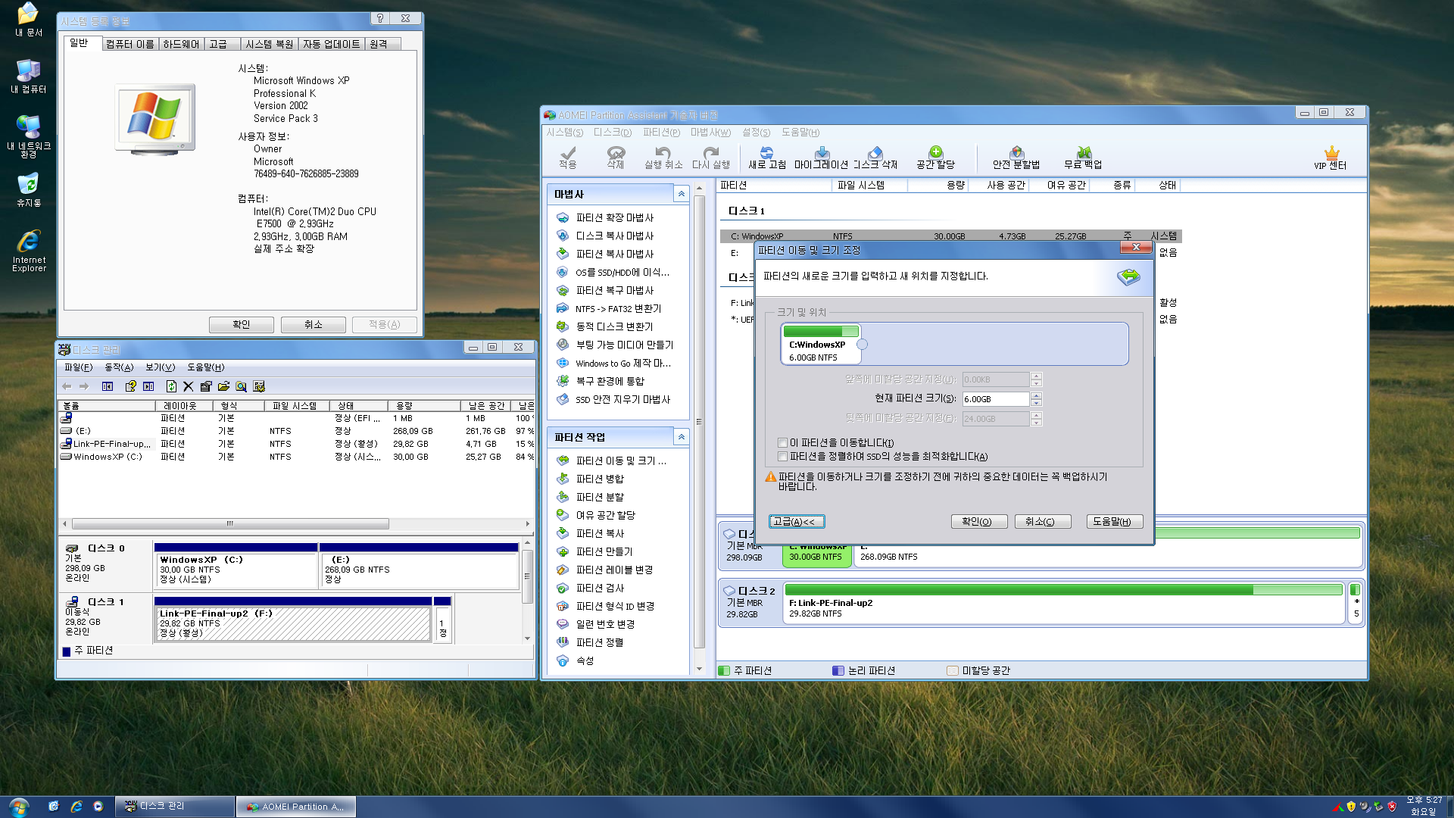Click the C:WindowsXP partition bar in dialog
The height and width of the screenshot is (818, 1454).
point(821,345)
